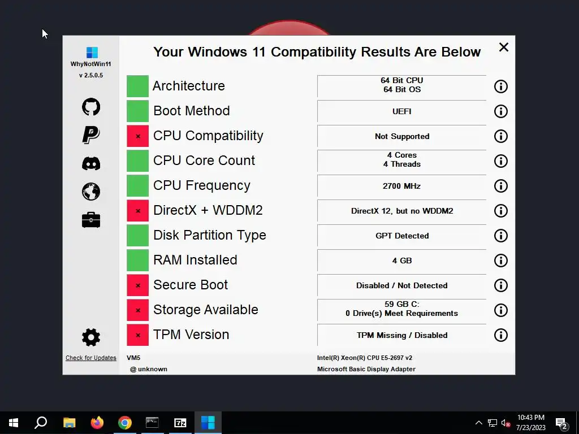Open notification center with 2 alerts
This screenshot has width=579, height=434.
click(x=561, y=423)
